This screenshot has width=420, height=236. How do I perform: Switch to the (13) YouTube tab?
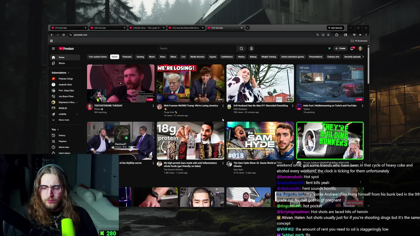[x=69, y=28]
